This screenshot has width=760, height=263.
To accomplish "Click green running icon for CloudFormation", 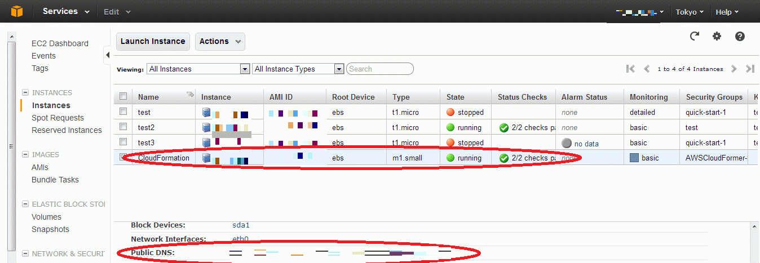I will 450,158.
